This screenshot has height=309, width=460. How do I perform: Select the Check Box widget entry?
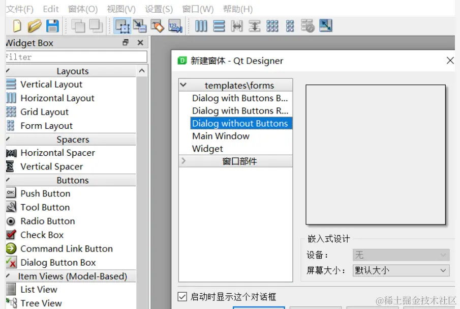pos(42,235)
